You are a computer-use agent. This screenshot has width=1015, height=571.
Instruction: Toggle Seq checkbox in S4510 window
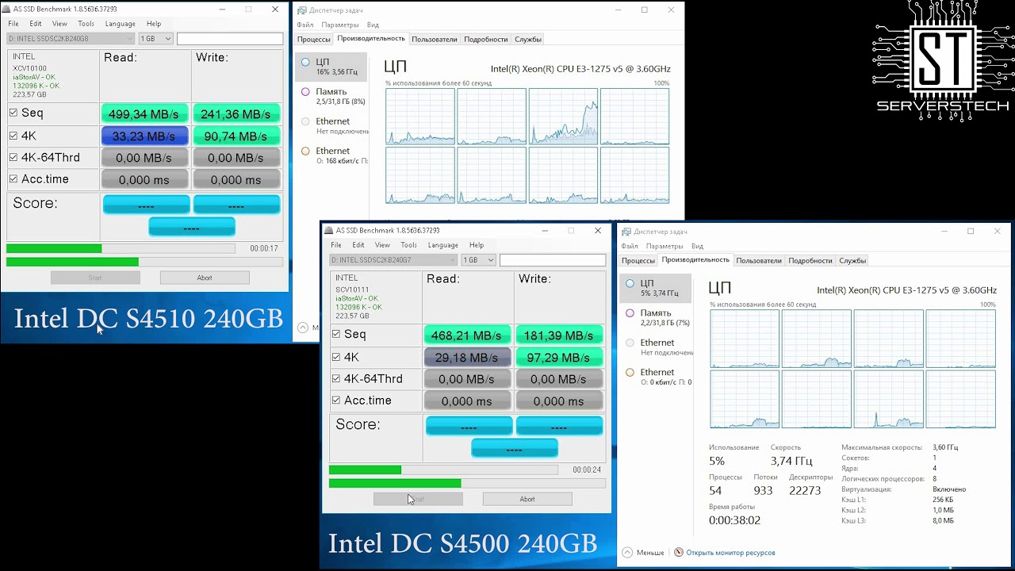pyautogui.click(x=13, y=113)
